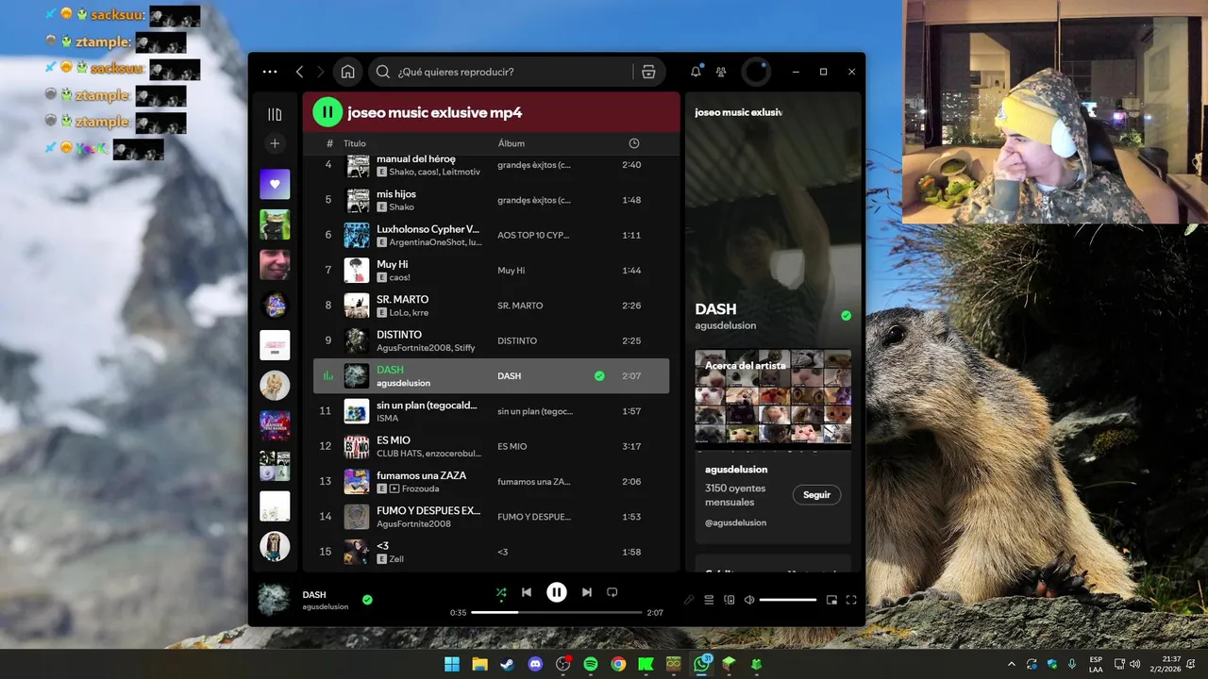
Task: Open artist 'agusdelusion' in the DASH row
Action: pyautogui.click(x=403, y=383)
